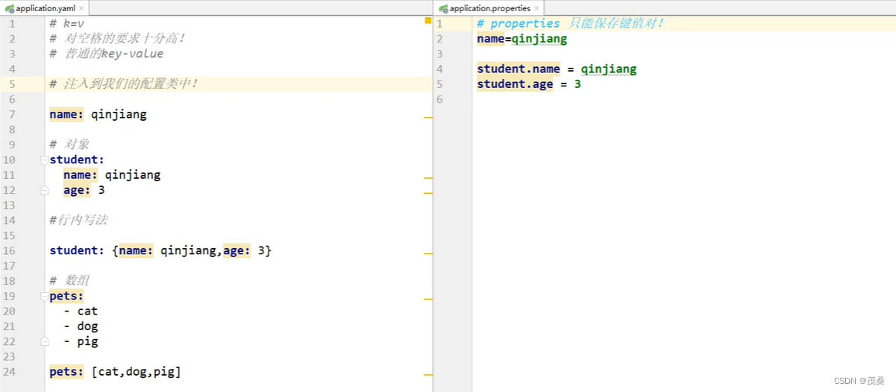
Task: Place cursor in '# k=v' comment
Action: click(66, 24)
